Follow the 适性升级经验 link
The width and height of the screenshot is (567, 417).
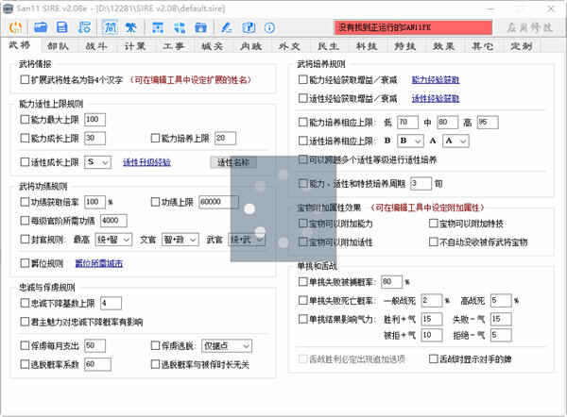(146, 162)
